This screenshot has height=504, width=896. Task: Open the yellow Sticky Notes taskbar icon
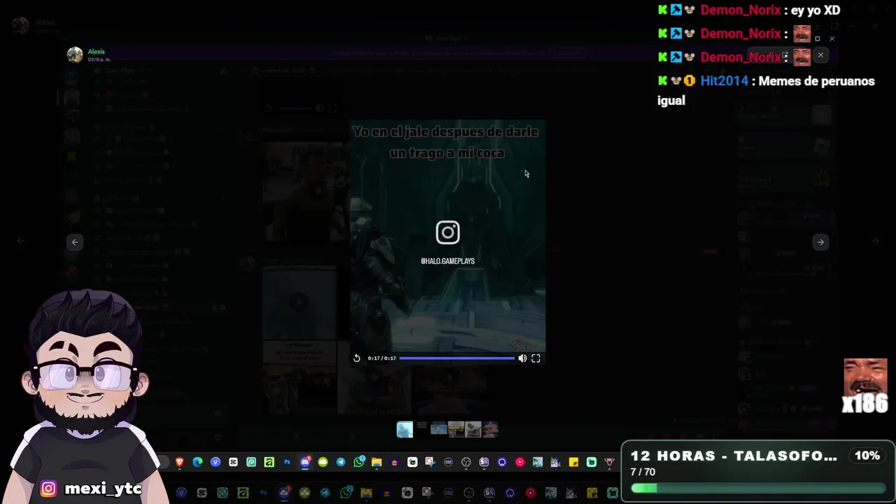(573, 462)
